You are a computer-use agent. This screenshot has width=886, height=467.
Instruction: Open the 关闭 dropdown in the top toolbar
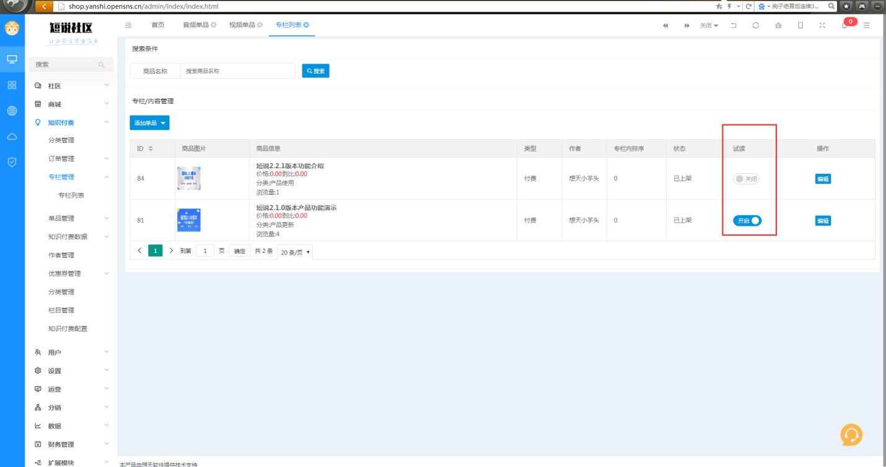click(709, 25)
